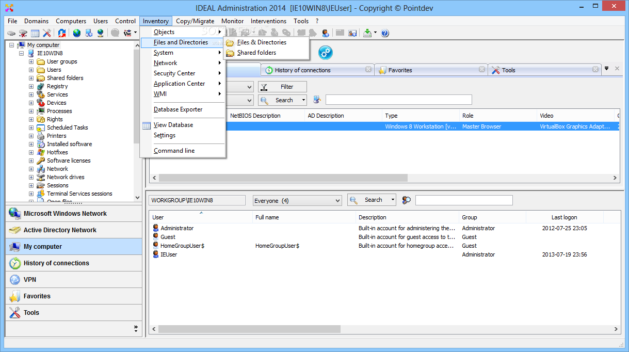Click the first disk drive toolbar icon
This screenshot has height=352, width=629.
click(11, 33)
